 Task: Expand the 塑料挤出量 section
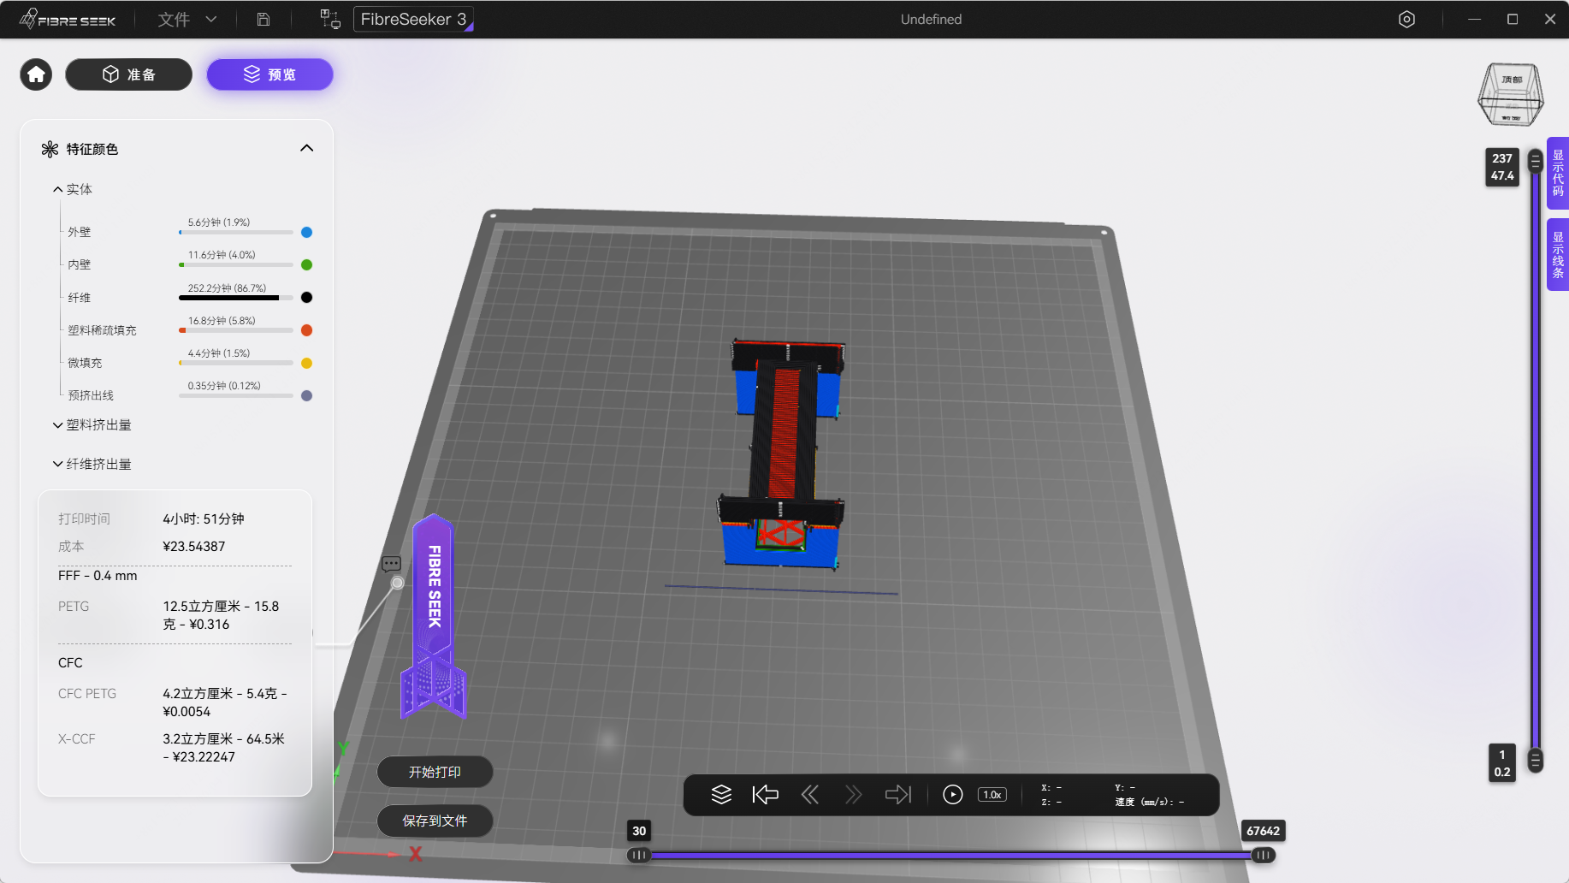(x=92, y=425)
